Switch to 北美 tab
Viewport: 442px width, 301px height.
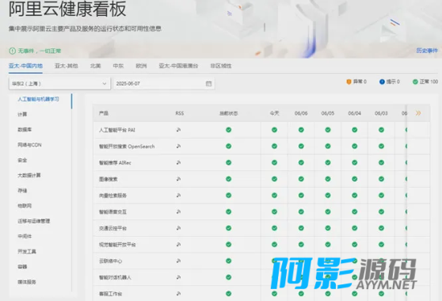point(96,66)
